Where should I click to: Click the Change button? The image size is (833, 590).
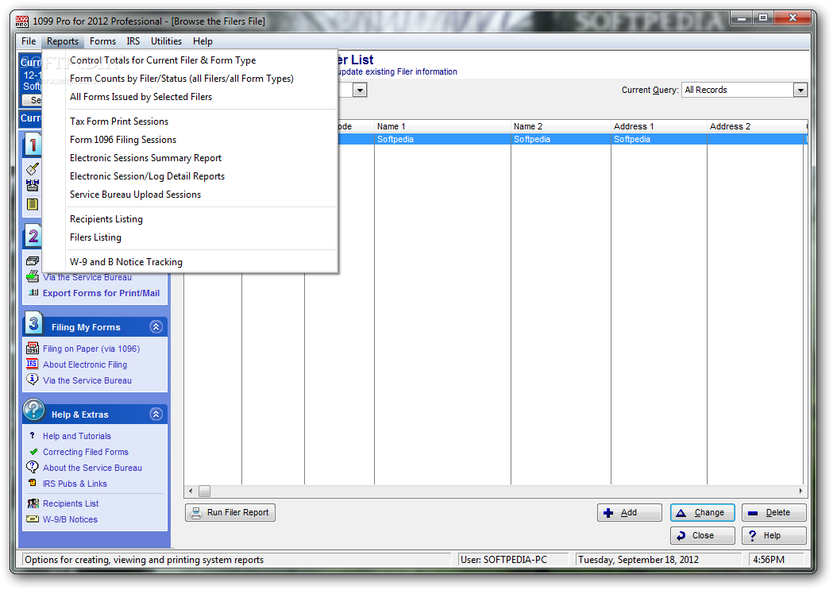702,512
